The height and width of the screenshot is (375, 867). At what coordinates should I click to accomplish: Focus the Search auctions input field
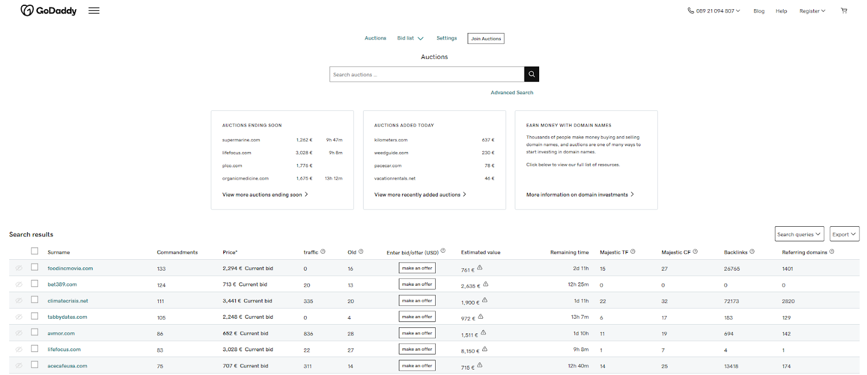[426, 75]
